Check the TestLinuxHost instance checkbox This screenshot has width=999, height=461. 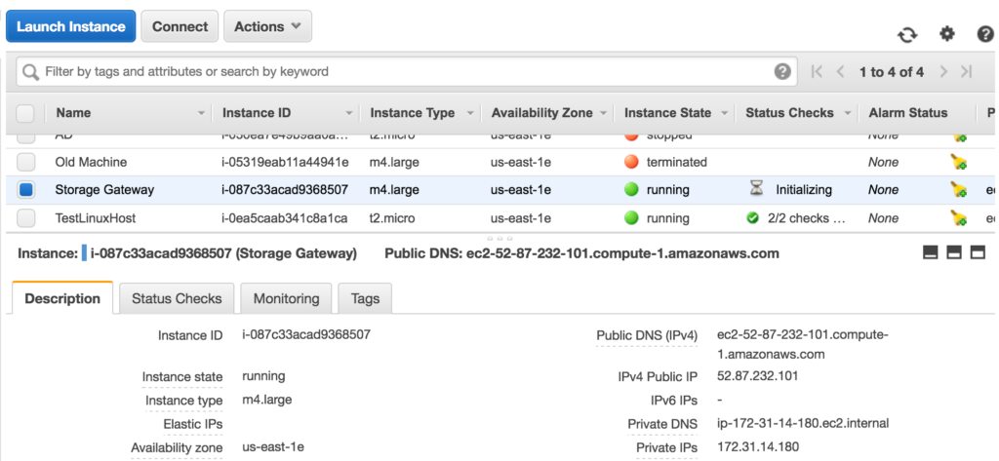pyautogui.click(x=26, y=218)
